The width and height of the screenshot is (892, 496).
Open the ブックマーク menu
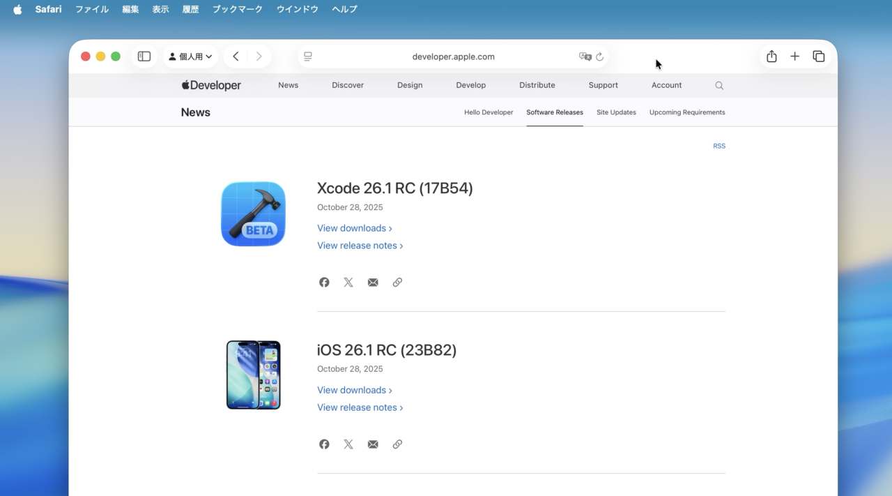click(x=237, y=9)
